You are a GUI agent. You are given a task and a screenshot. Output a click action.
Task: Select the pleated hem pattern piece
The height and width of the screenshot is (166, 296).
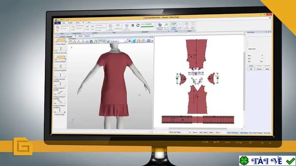198,120
